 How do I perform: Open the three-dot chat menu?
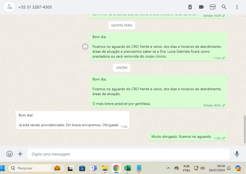[237, 7]
